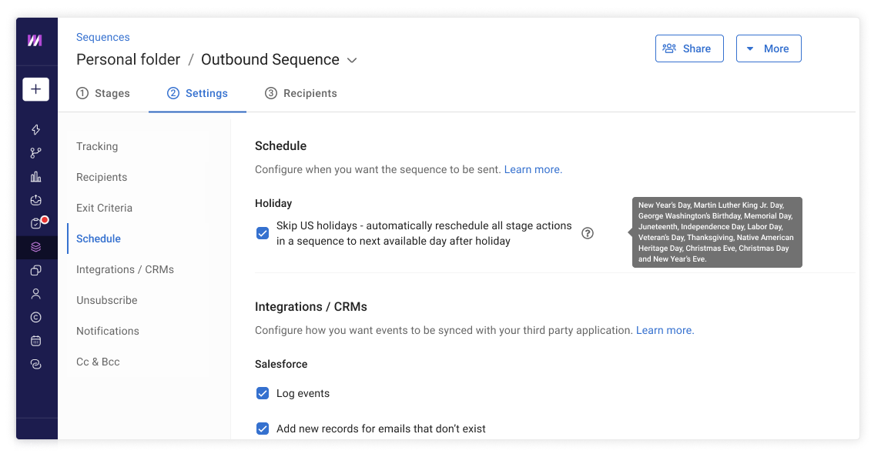Image resolution: width=881 pixels, height=457 pixels.
Task: Open tasks icon with red notification badge
Action: click(x=36, y=224)
